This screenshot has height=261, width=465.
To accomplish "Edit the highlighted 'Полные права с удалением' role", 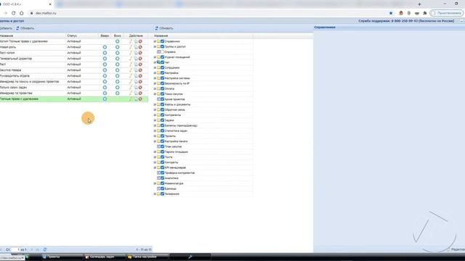I will [x=131, y=99].
